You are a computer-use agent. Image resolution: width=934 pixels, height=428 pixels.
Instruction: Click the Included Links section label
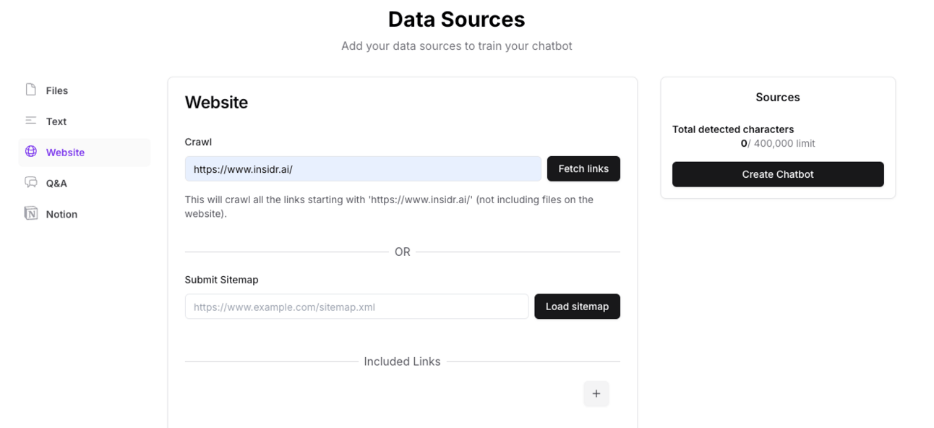pyautogui.click(x=402, y=361)
